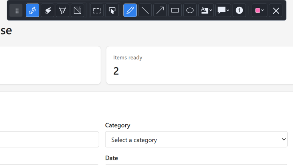This screenshot has height=165, width=293.
Task: Select the cursor pointer highlight tool
Action: (x=112, y=11)
